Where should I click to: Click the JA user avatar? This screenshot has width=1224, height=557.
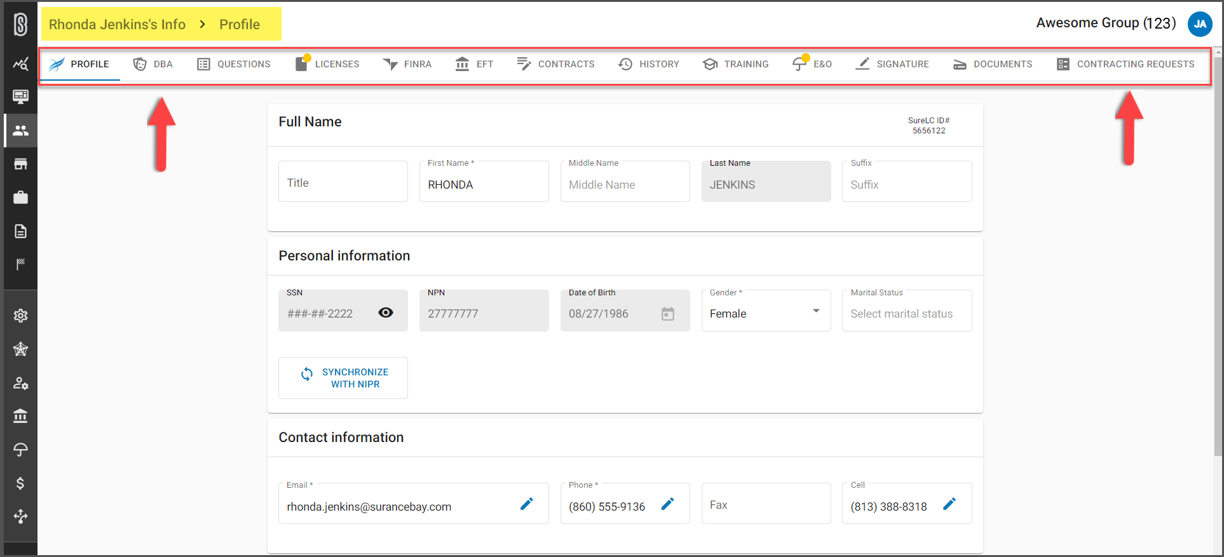[x=1200, y=24]
